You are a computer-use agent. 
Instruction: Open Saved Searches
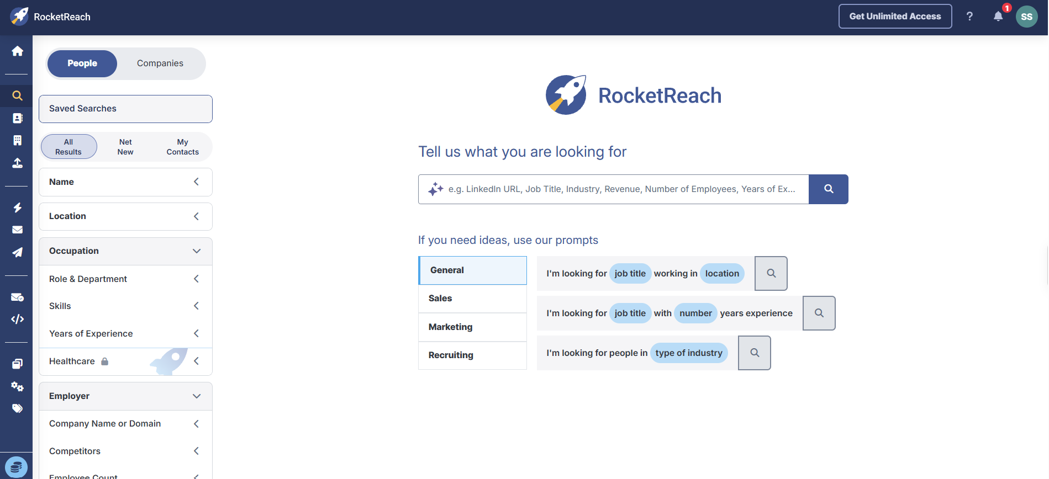(x=125, y=109)
